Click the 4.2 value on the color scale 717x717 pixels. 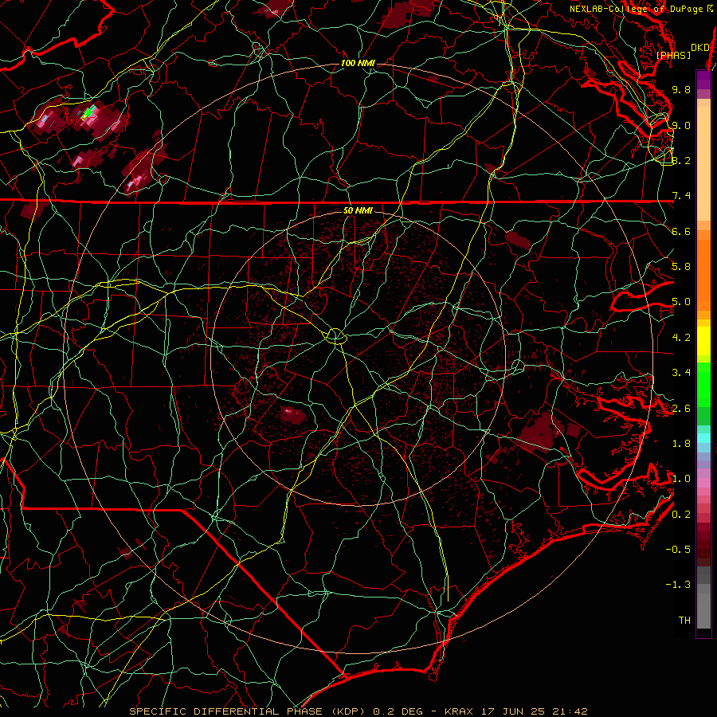coord(681,338)
